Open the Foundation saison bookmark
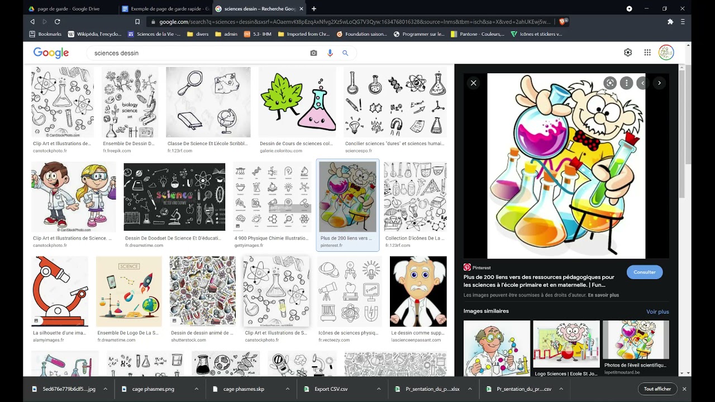The width and height of the screenshot is (715, 402). click(x=362, y=34)
